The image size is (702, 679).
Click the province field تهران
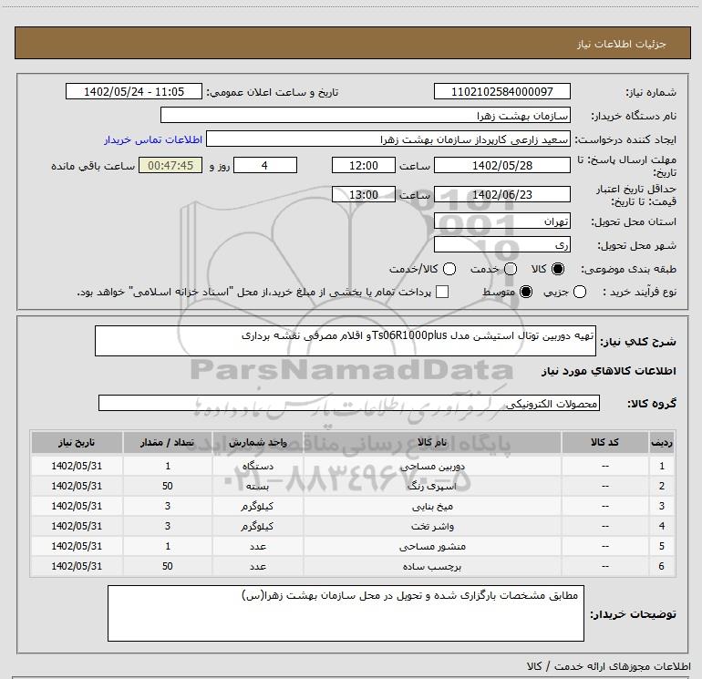501,221
